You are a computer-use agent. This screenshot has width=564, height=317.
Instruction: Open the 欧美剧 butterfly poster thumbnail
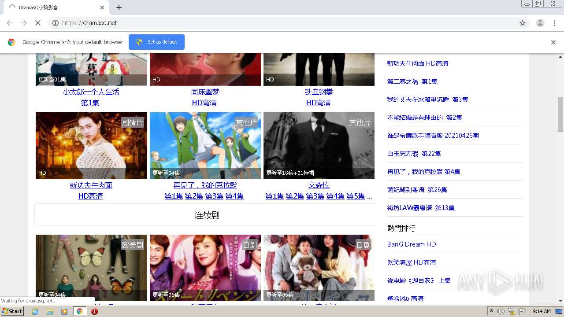click(x=91, y=268)
